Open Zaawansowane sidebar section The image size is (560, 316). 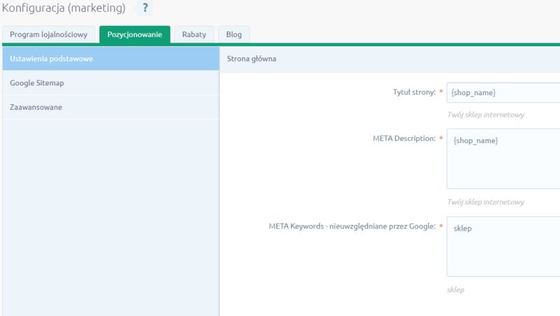[x=111, y=107]
